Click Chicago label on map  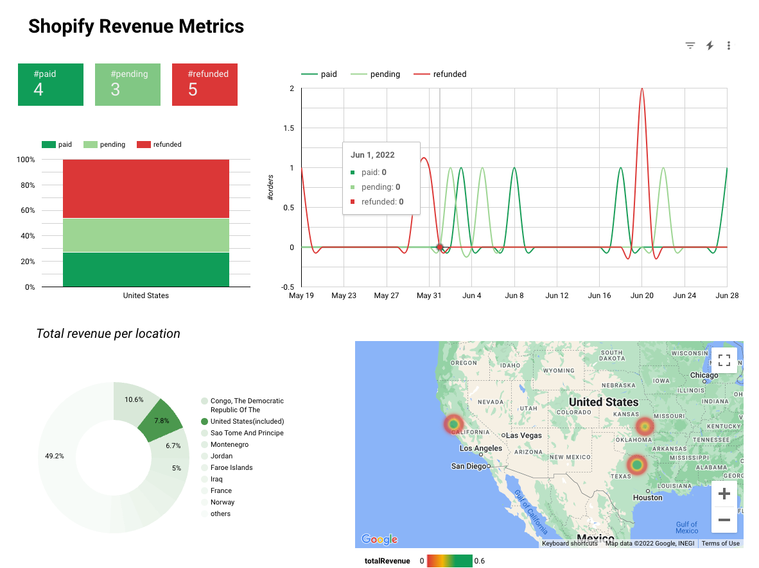[704, 375]
